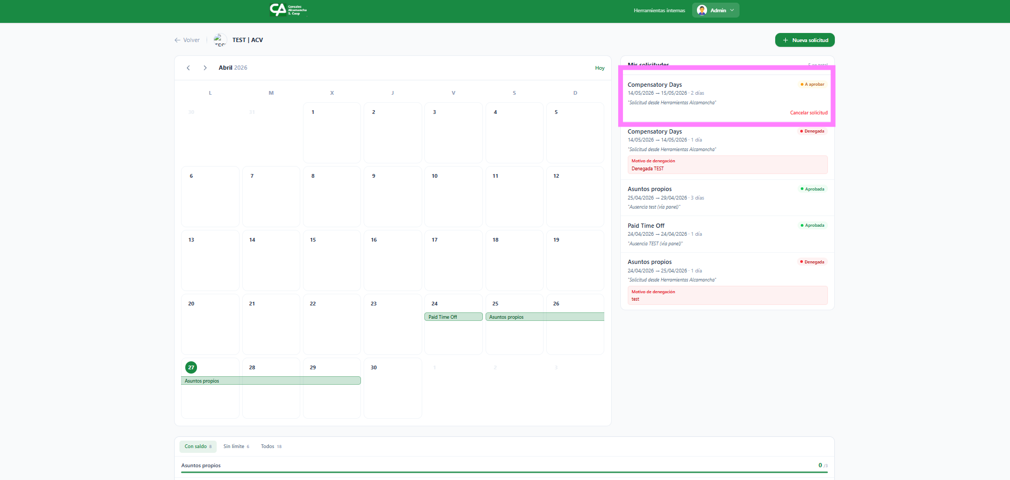This screenshot has width=1010, height=480.
Task: Click Paid Time Off event on day 24
Action: click(x=453, y=317)
